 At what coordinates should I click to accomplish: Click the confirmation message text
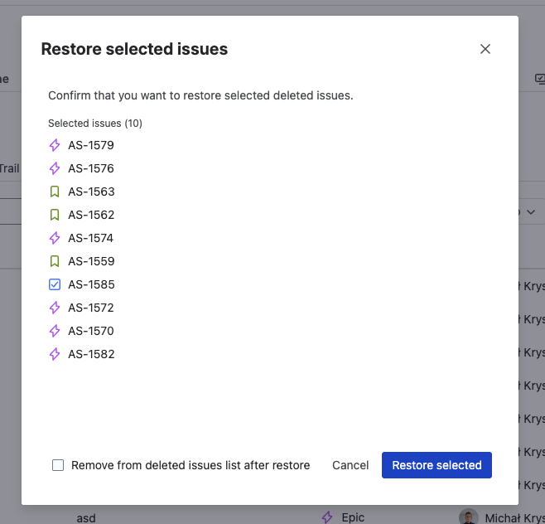click(x=200, y=95)
